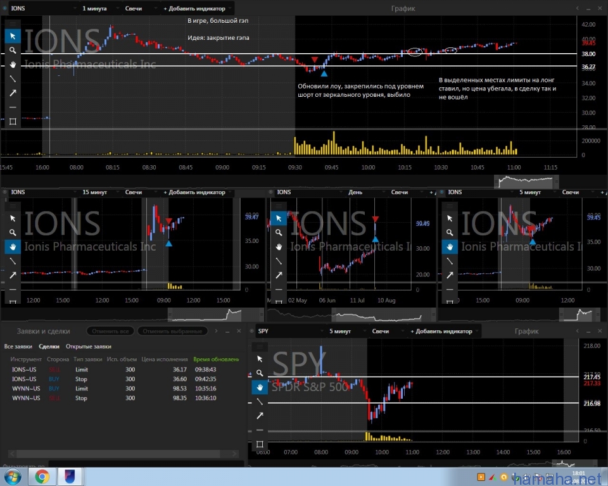This screenshot has height=486, width=608.
Task: Open Google Chrome from the taskbar
Action: pyautogui.click(x=42, y=476)
